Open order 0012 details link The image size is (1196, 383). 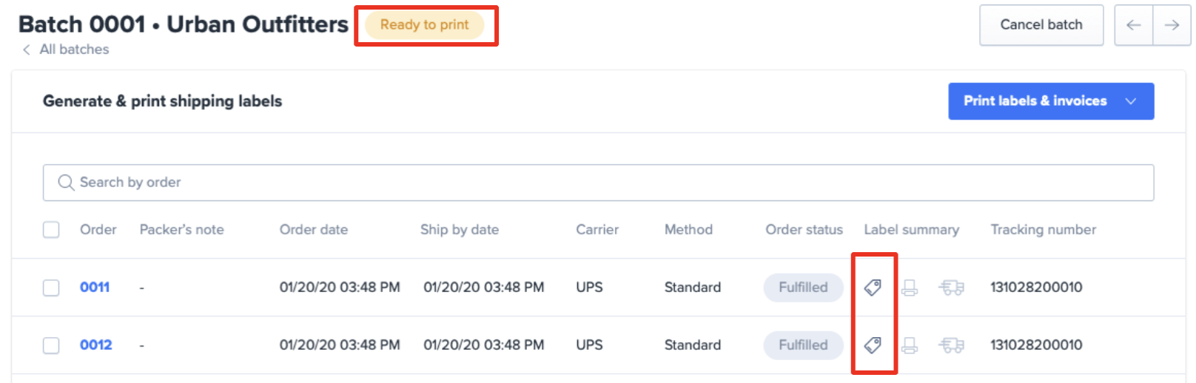click(96, 345)
